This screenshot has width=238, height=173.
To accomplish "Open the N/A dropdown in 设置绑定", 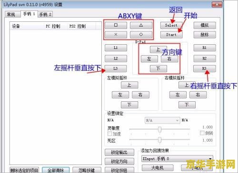I will click(x=162, y=121).
